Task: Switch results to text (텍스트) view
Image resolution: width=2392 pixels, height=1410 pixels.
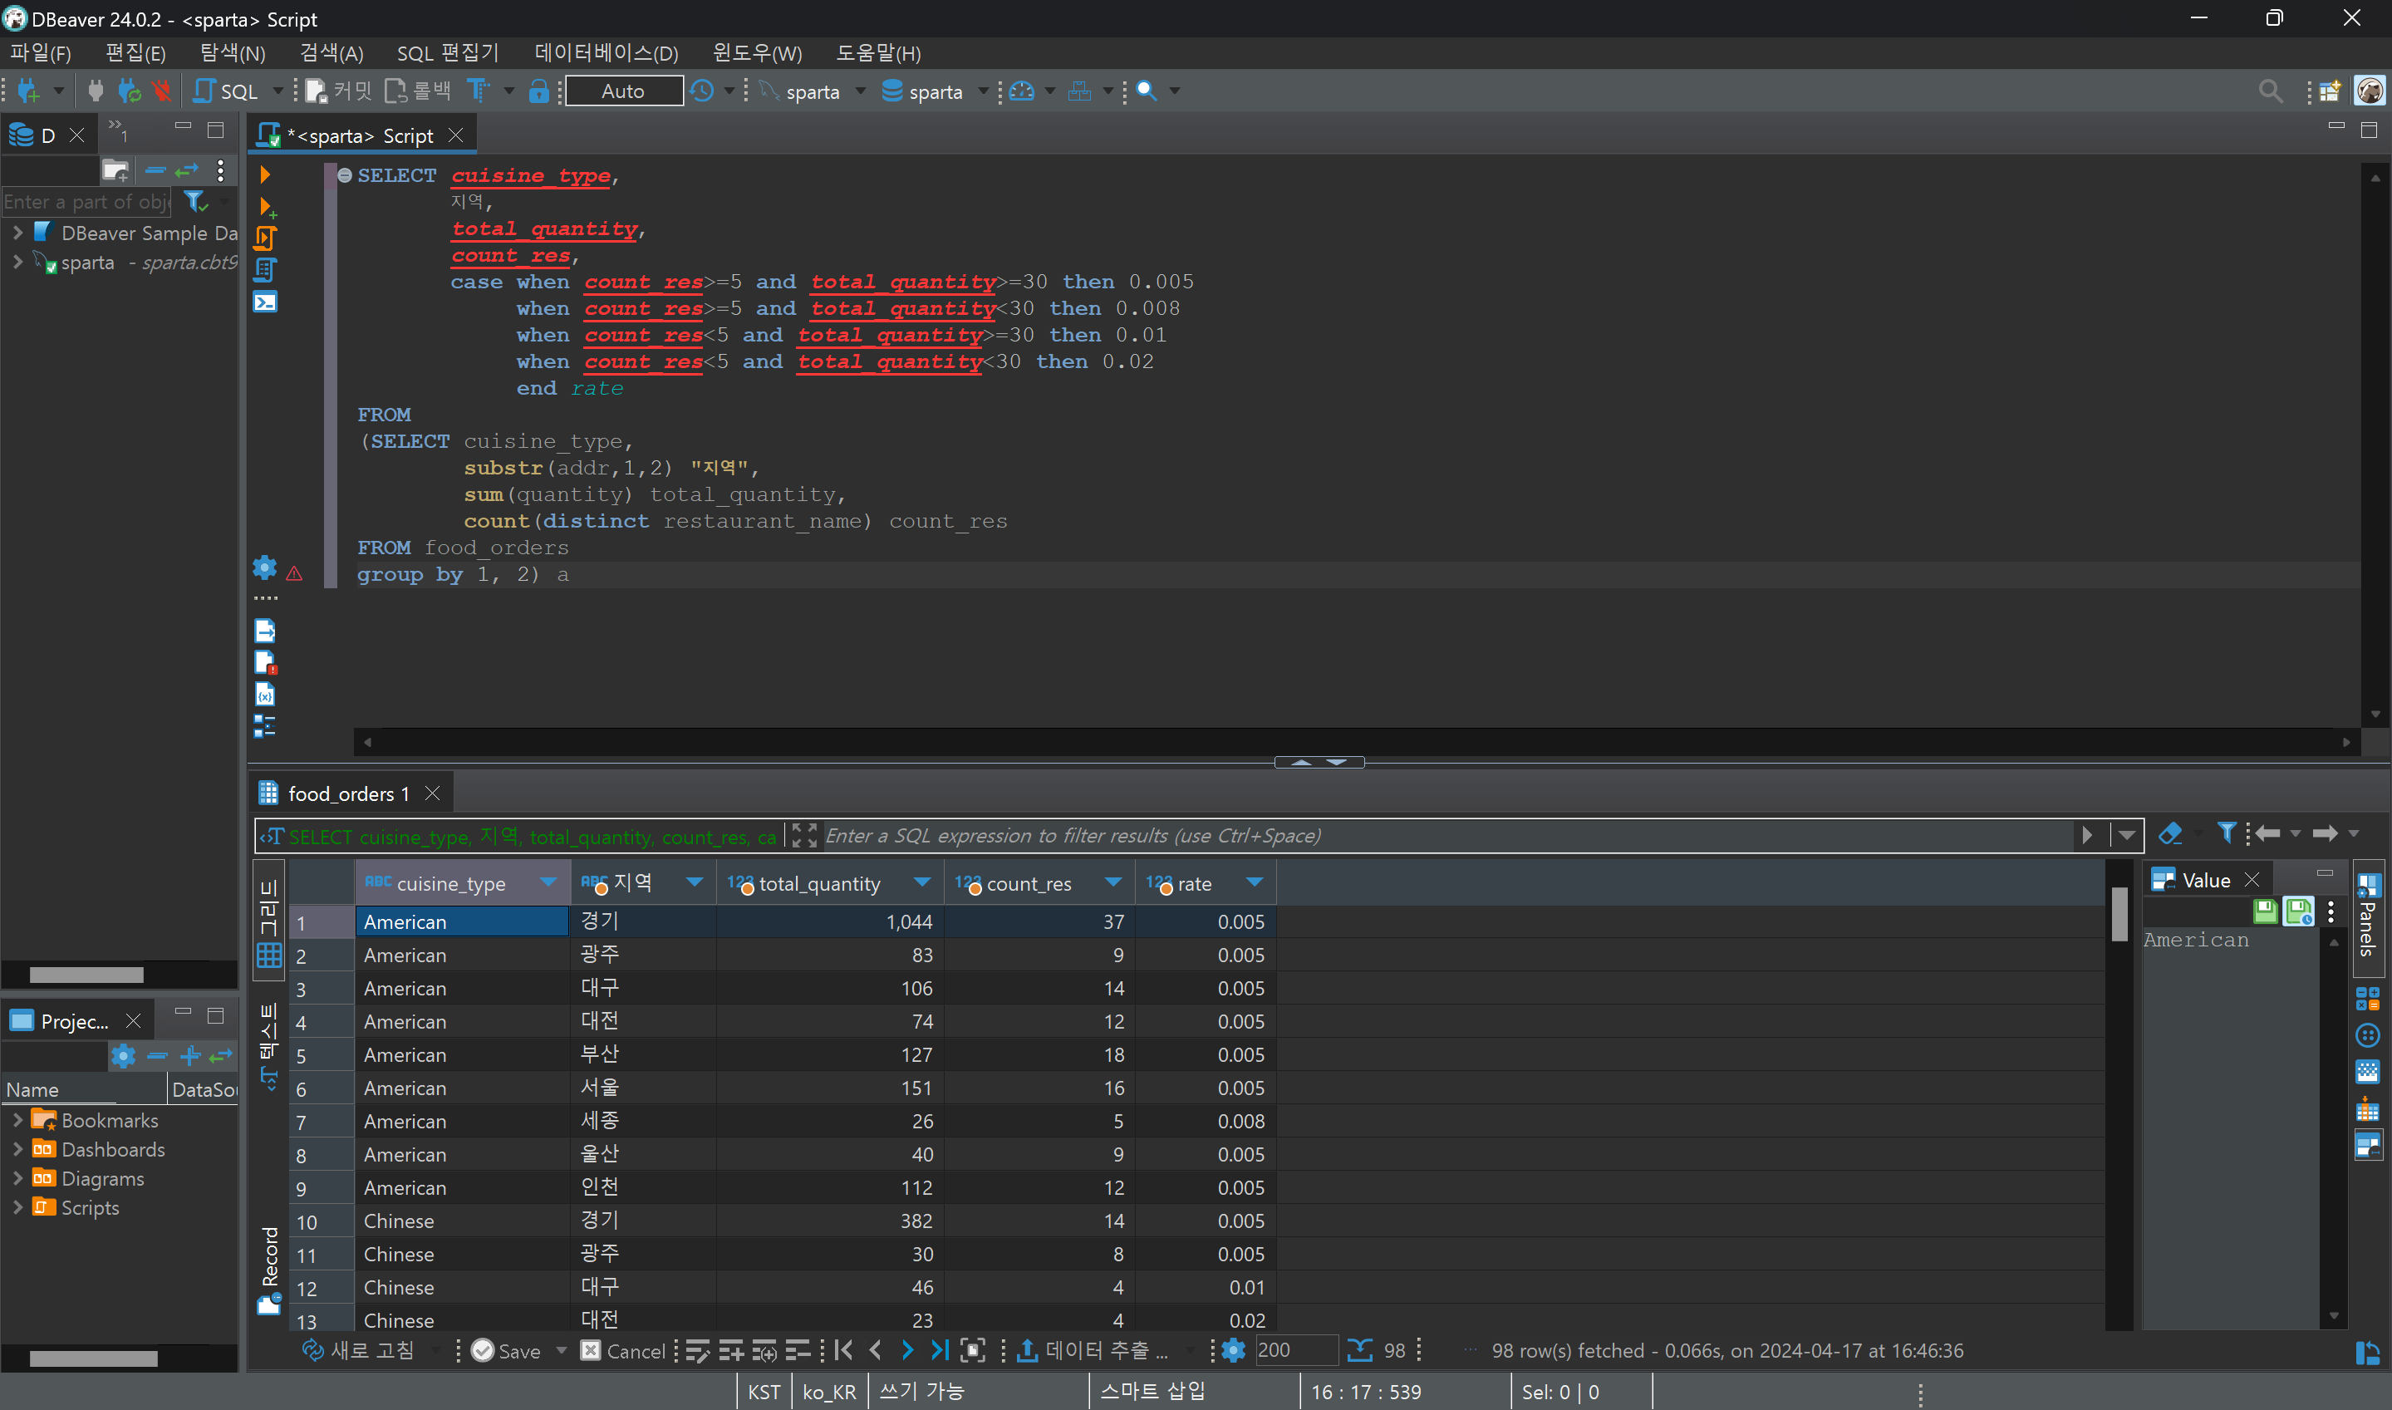Action: (269, 1045)
